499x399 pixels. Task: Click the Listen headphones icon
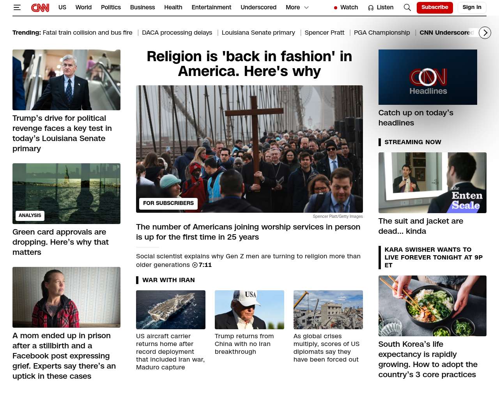coord(371,7)
